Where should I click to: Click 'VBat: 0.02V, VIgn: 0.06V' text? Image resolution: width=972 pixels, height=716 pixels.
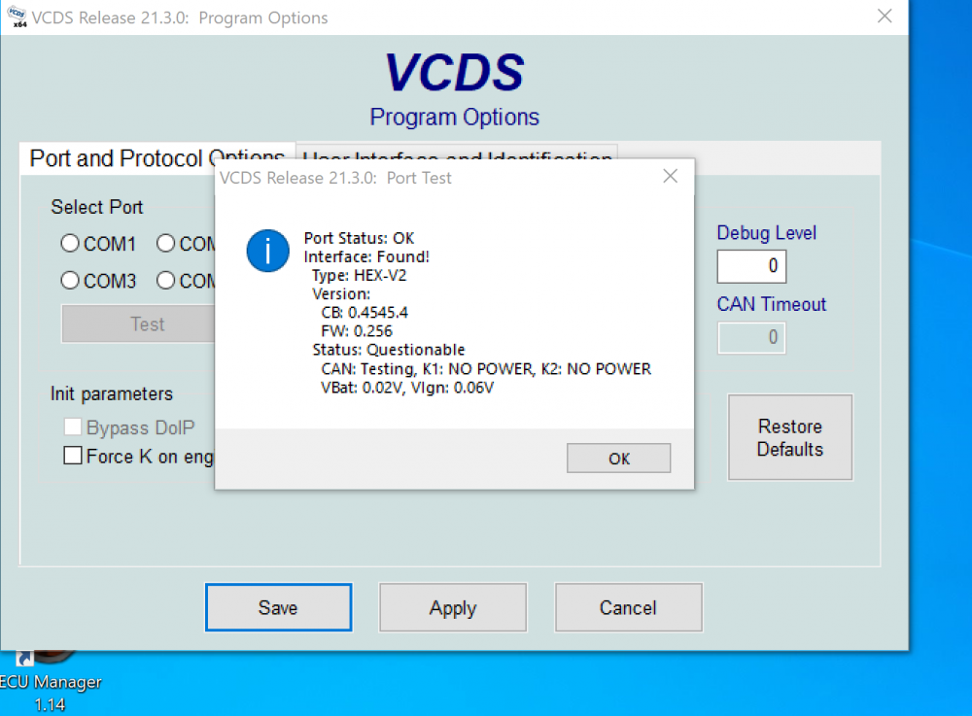[x=407, y=388]
